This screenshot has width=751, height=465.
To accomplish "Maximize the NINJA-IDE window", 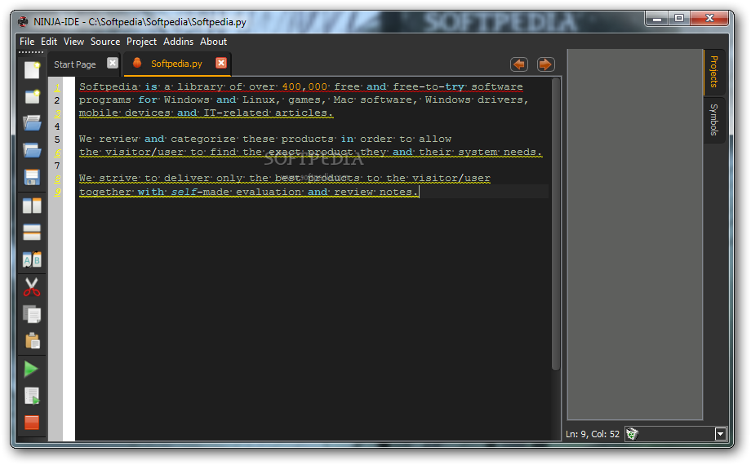I will 678,19.
